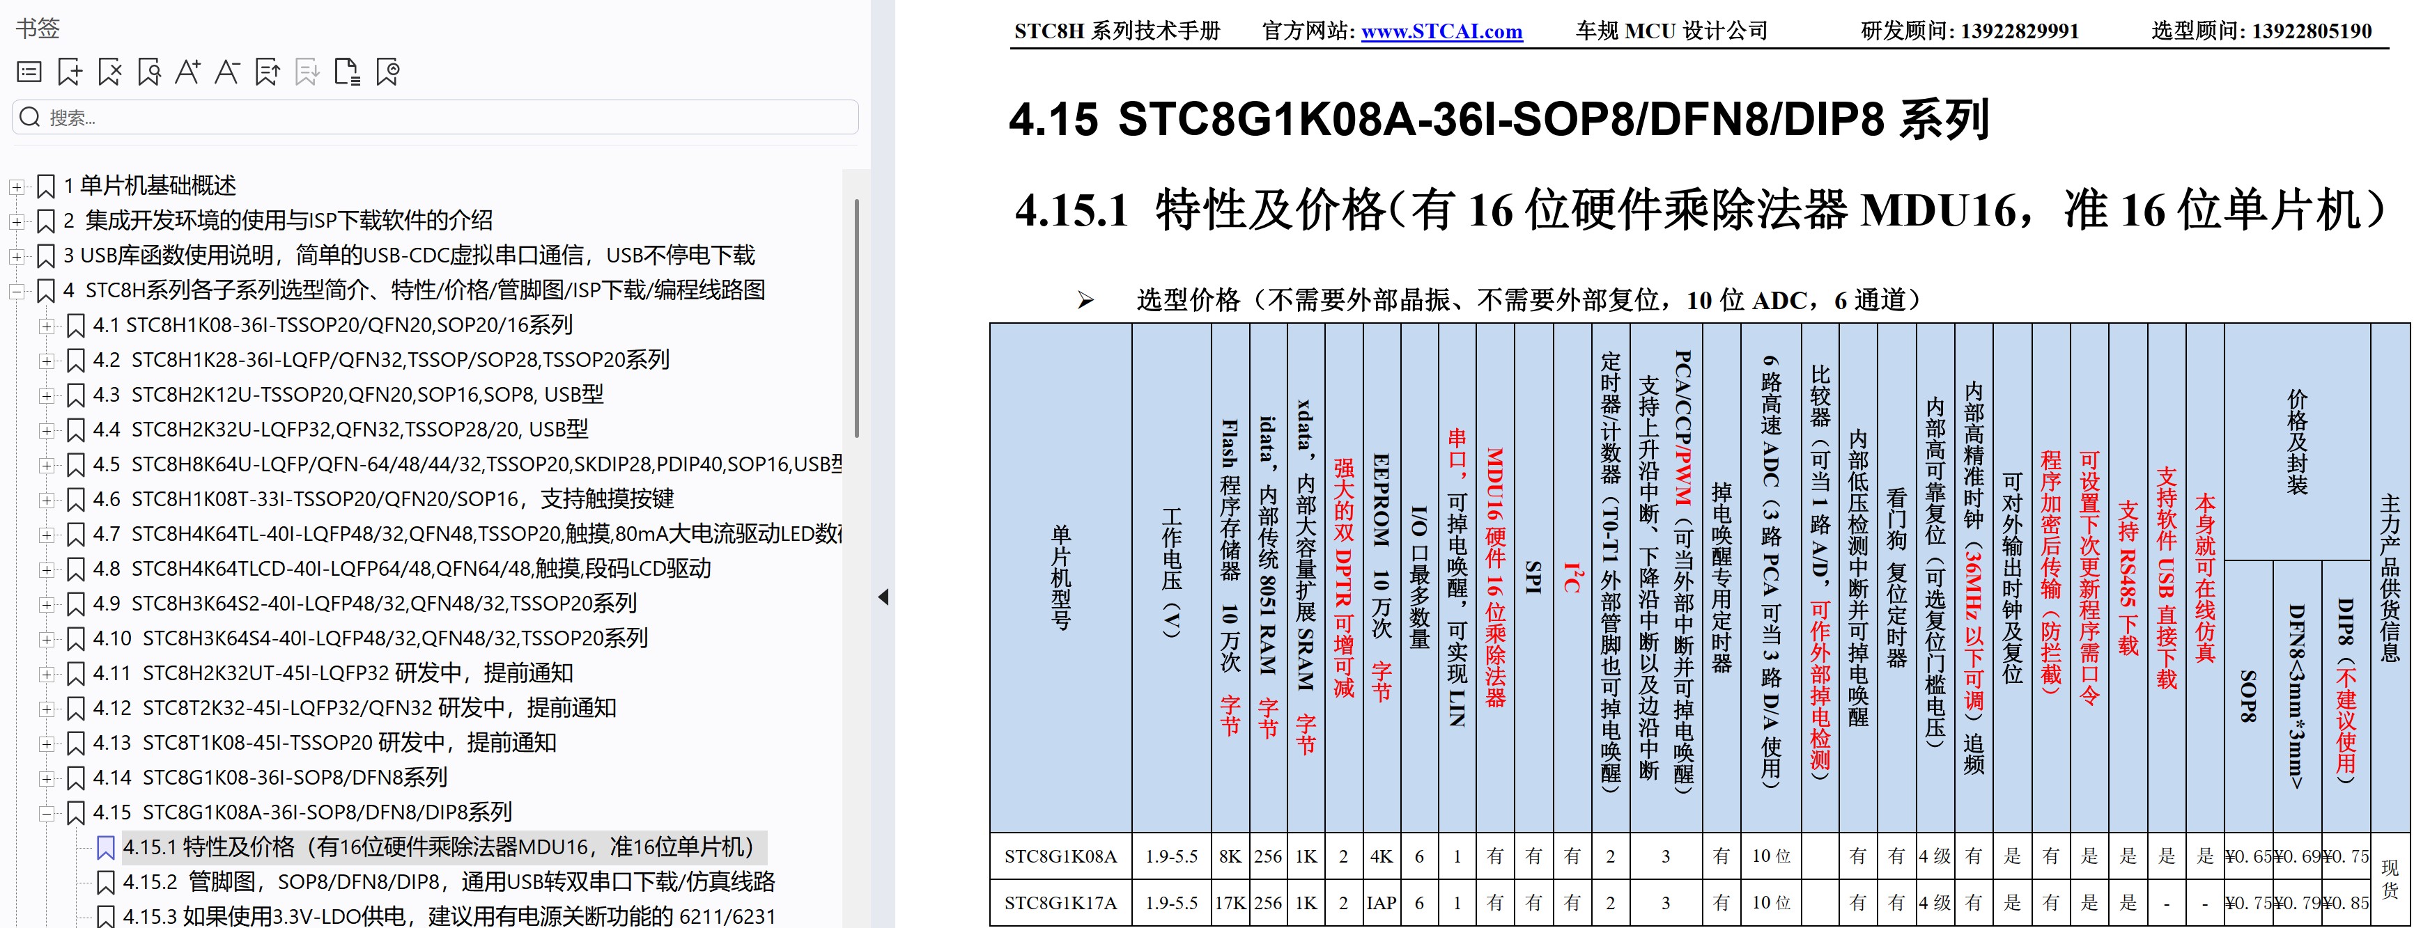The image size is (2414, 928).
Task: Open the bookmark options list icon
Action: (x=29, y=72)
